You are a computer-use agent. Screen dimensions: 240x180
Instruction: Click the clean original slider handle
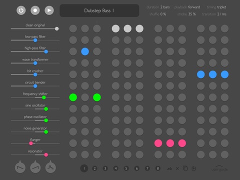[x=57, y=28]
